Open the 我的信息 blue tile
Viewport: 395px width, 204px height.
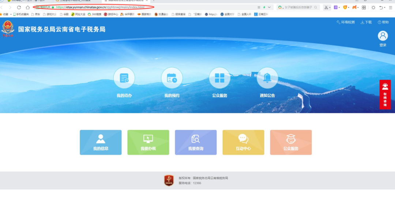tap(101, 142)
